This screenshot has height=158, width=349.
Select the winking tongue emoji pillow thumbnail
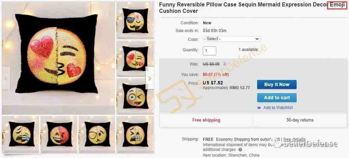135,96
